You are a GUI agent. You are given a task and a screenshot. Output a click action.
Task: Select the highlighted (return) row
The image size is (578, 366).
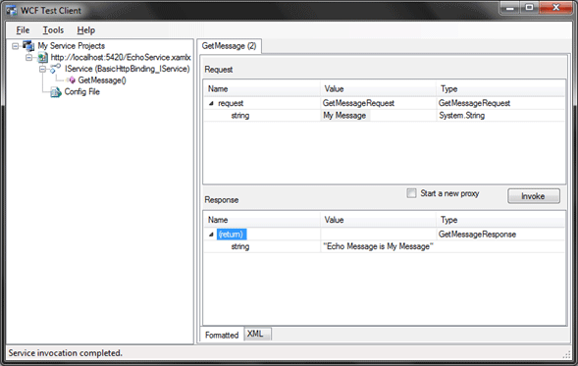click(232, 235)
